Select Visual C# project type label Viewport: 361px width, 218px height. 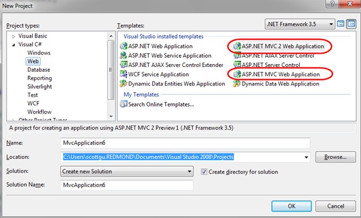(x=30, y=44)
